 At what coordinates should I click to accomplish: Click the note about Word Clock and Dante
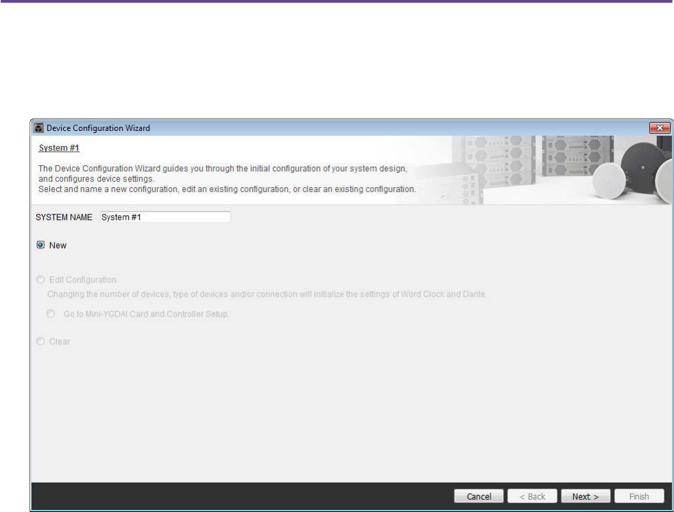pyautogui.click(x=266, y=294)
